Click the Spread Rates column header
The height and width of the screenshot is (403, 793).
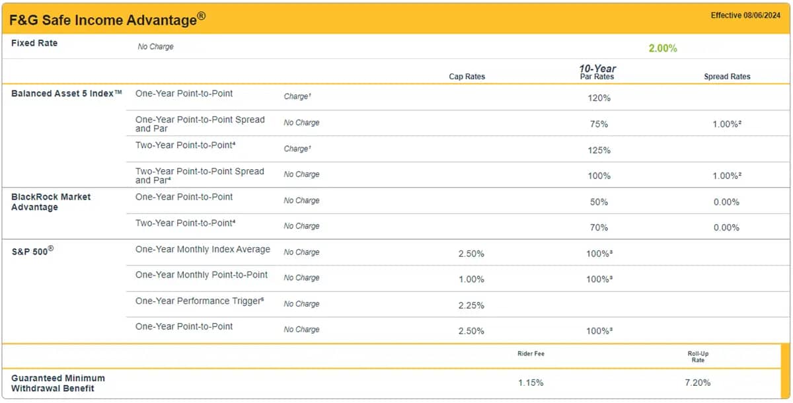727,77
